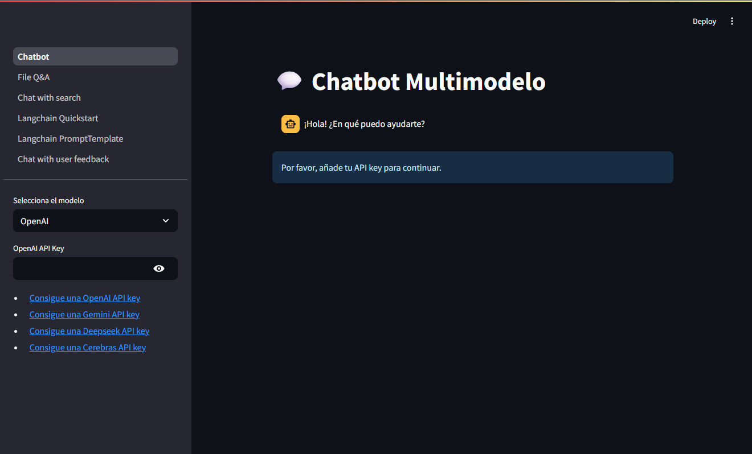
Task: Open the File Q&A page
Action: tap(95, 77)
